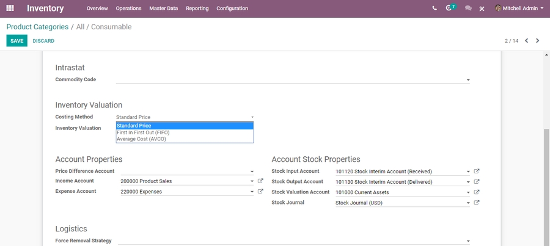The height and width of the screenshot is (246, 550).
Task: Go to previous record arrow
Action: [527, 41]
